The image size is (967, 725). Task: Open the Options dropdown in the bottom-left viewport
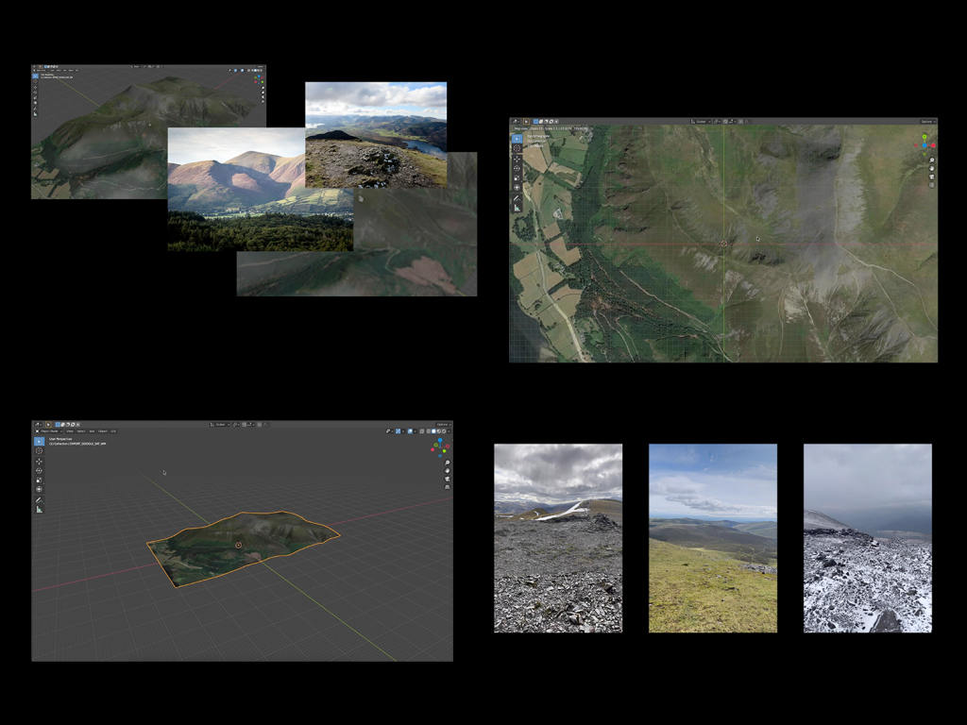(444, 425)
